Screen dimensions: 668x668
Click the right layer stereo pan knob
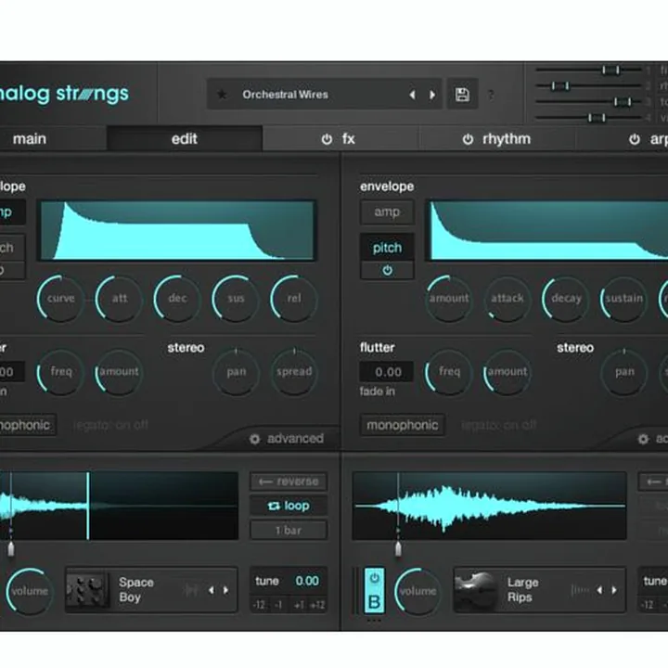coord(624,372)
